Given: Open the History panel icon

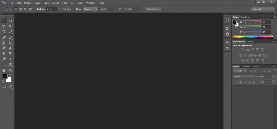Looking at the screenshot, I should click(x=227, y=20).
